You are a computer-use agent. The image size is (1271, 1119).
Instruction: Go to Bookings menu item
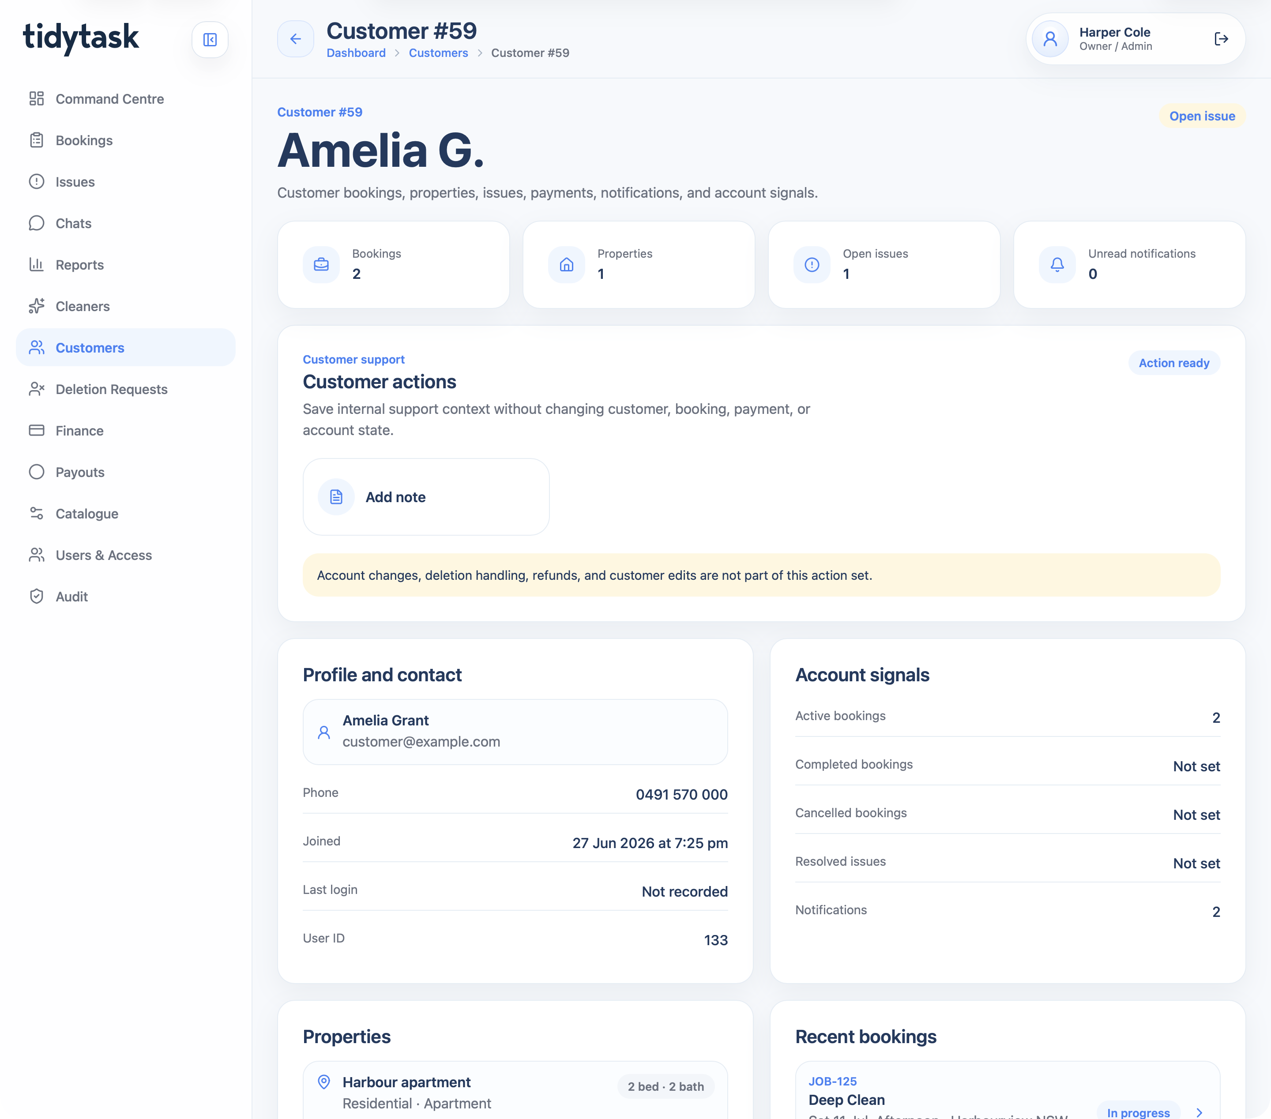click(x=126, y=140)
